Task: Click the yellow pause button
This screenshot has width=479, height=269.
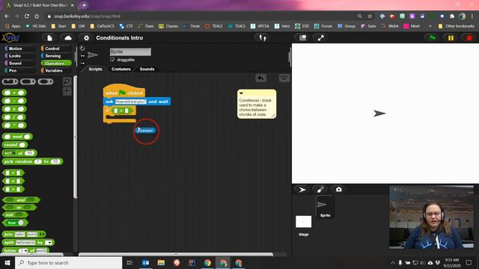Action: pyautogui.click(x=451, y=38)
